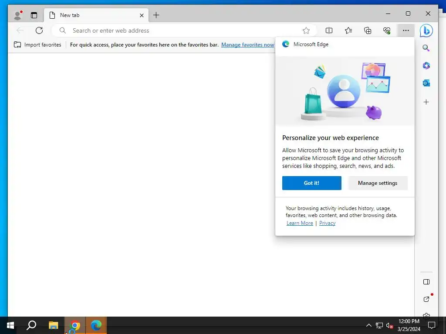The height and width of the screenshot is (334, 446).
Task: Click the sidebar customize plus icon
Action: (x=426, y=102)
